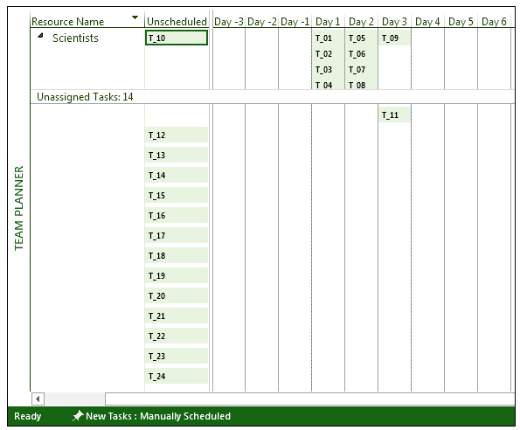Viewport: 520px width, 430px height.
Task: Select unscheduled task T_10
Action: 177,38
